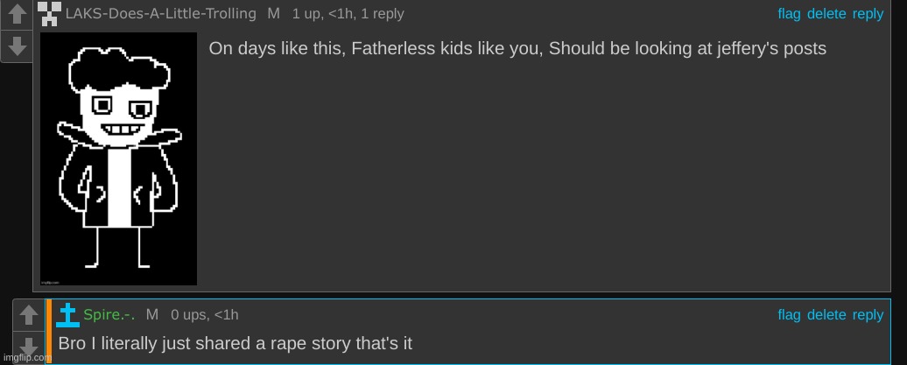Click the imgflip.com watermark
Image resolution: width=907 pixels, height=365 pixels.
tap(25, 357)
